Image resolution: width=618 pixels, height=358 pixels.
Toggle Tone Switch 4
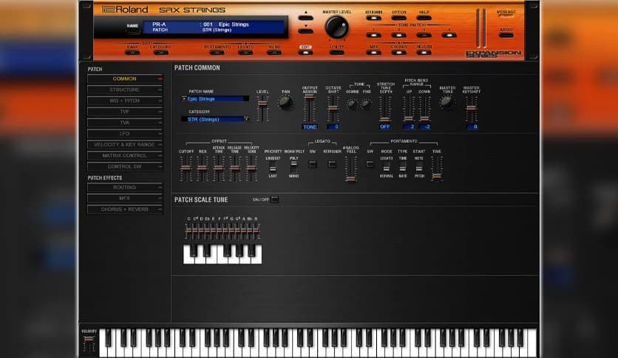click(x=449, y=35)
